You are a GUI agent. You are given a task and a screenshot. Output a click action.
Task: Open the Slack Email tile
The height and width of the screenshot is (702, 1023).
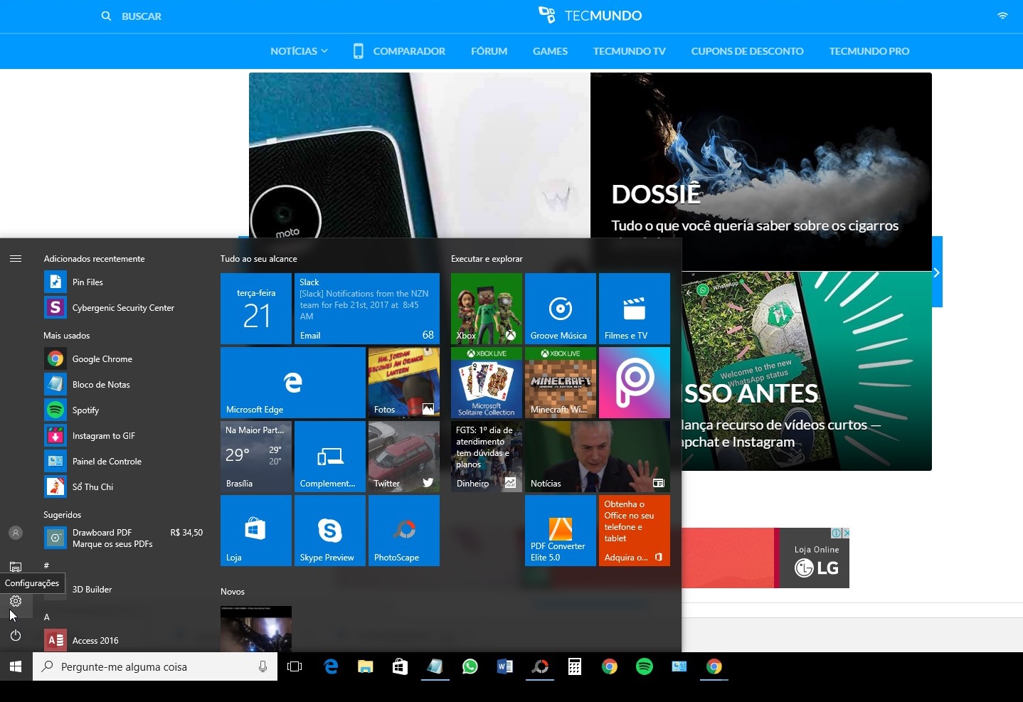(x=367, y=309)
